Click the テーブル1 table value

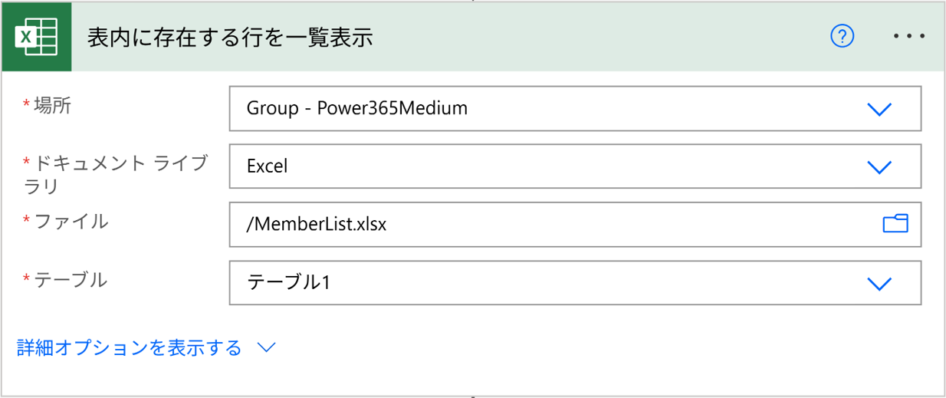(288, 283)
